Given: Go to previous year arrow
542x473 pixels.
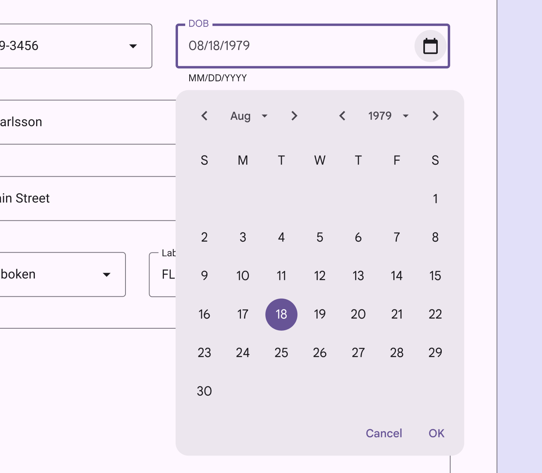Looking at the screenshot, I should tap(342, 116).
